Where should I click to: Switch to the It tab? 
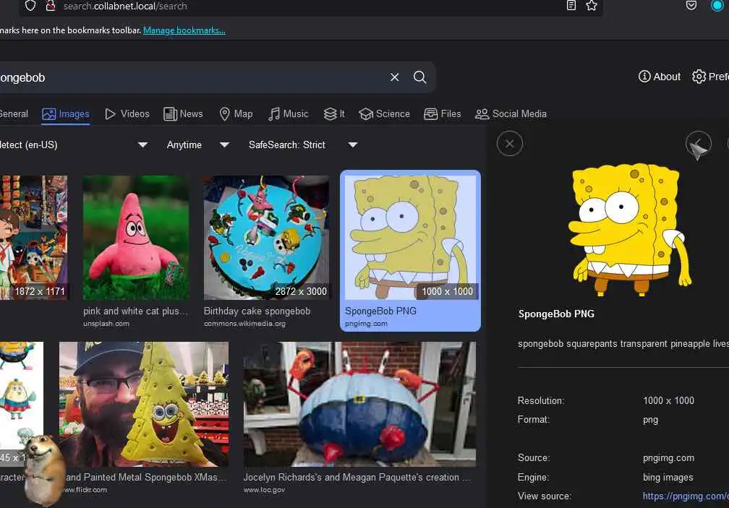[334, 113]
